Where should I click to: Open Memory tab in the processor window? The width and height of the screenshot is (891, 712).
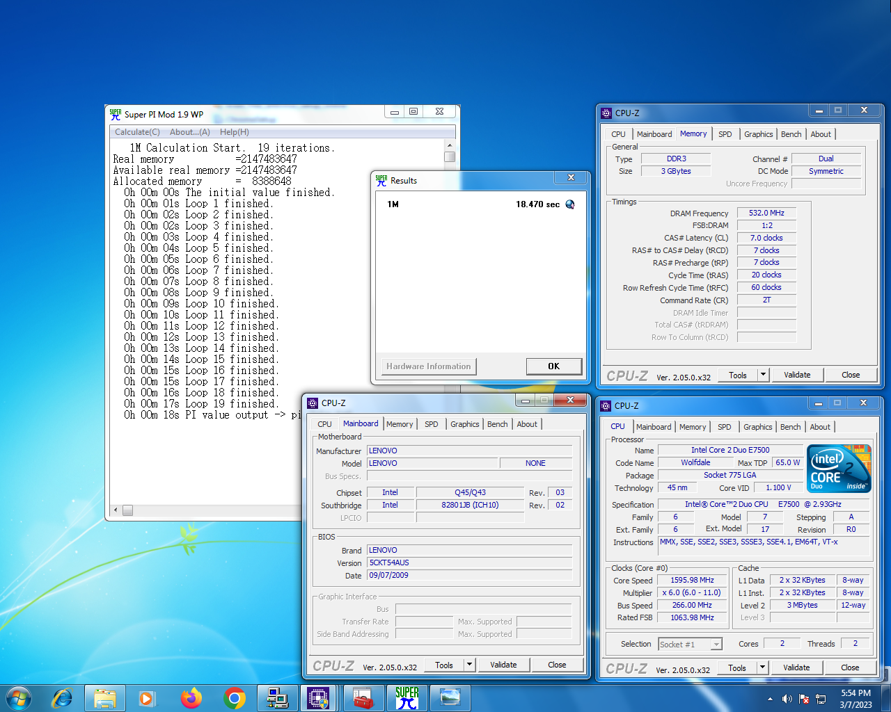pos(693,427)
